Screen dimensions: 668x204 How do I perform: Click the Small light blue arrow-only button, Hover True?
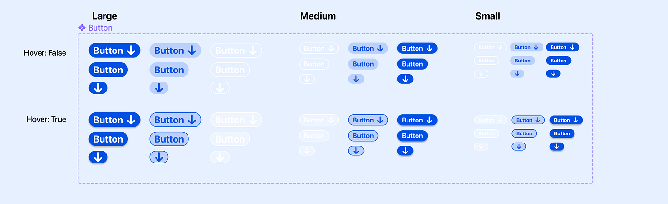click(519, 146)
